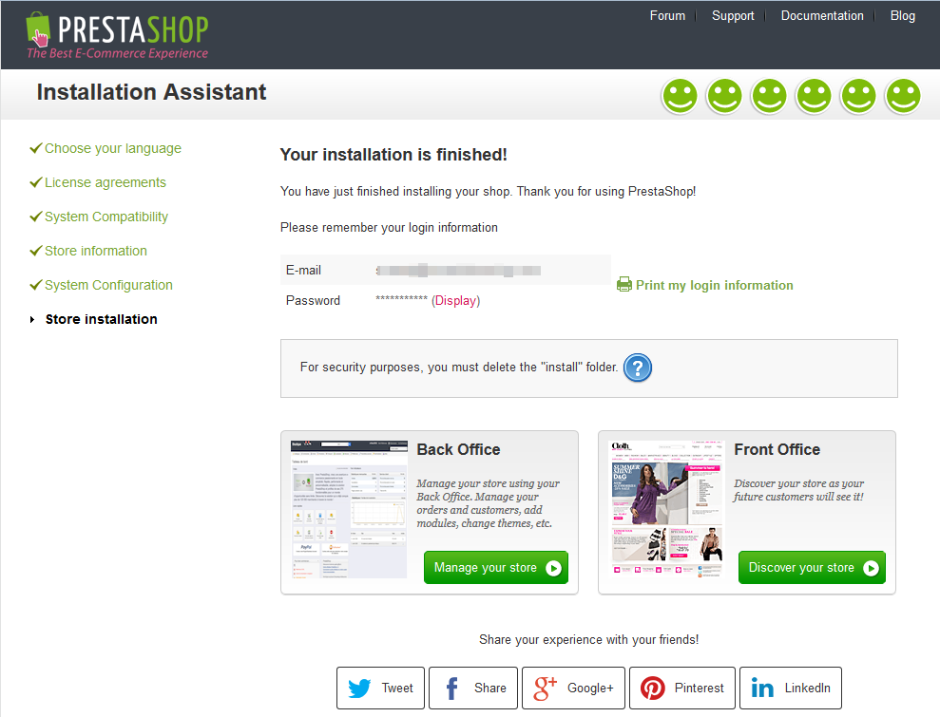Click Discover your store button
The width and height of the screenshot is (940, 717).
tap(812, 567)
